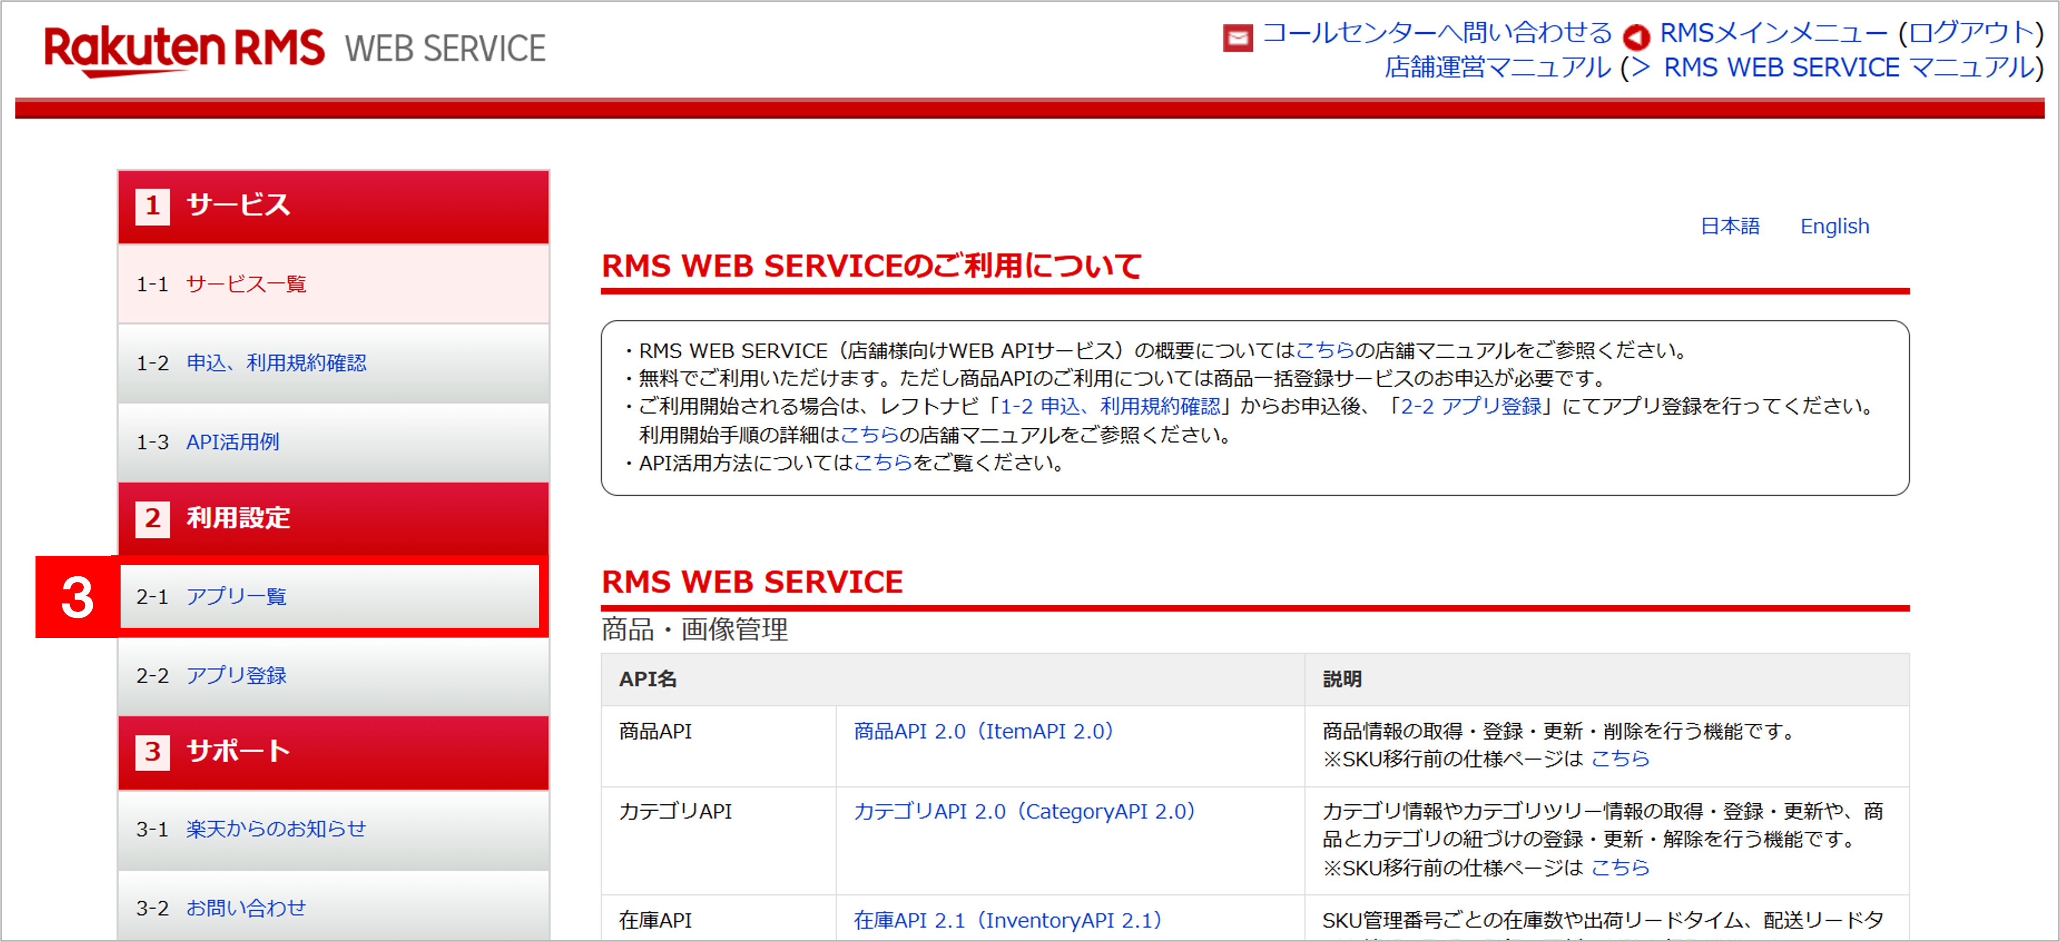Select 1-1 サービス一覧 in sidebar

(x=246, y=283)
